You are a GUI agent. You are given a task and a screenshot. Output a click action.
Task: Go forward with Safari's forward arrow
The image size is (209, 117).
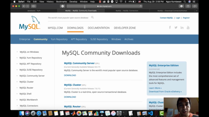pos(27,6)
